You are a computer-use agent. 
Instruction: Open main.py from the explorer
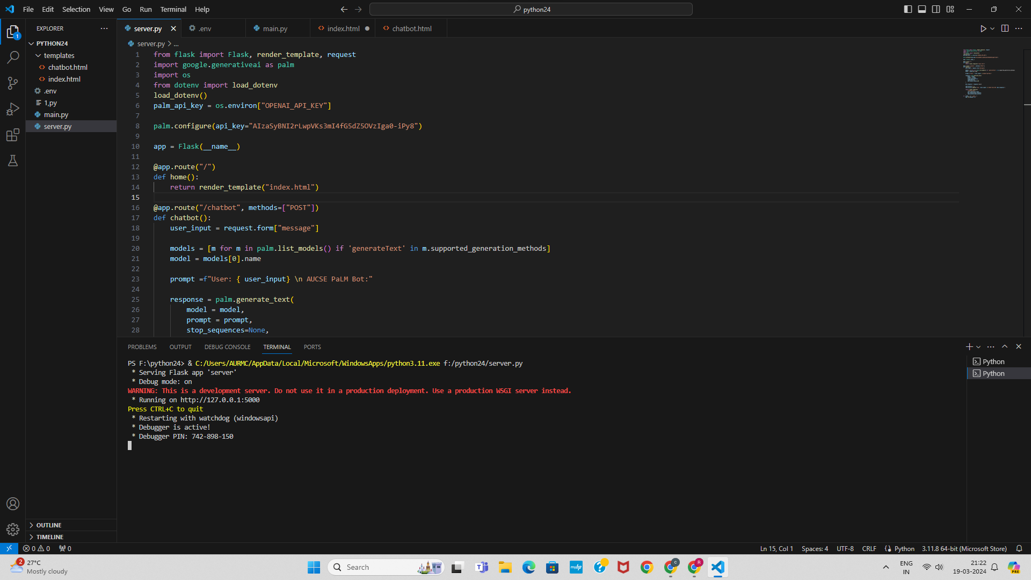click(x=56, y=114)
